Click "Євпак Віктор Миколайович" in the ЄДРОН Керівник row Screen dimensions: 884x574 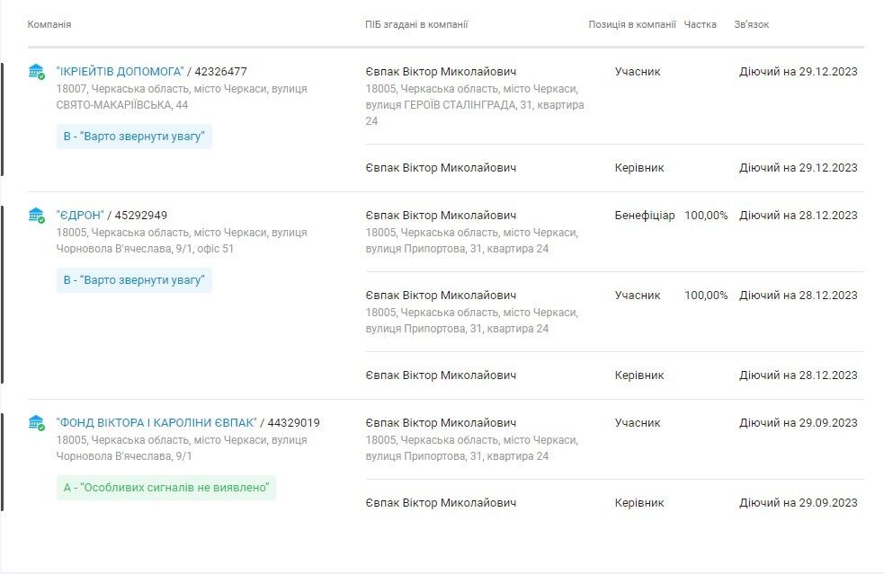pyautogui.click(x=441, y=375)
